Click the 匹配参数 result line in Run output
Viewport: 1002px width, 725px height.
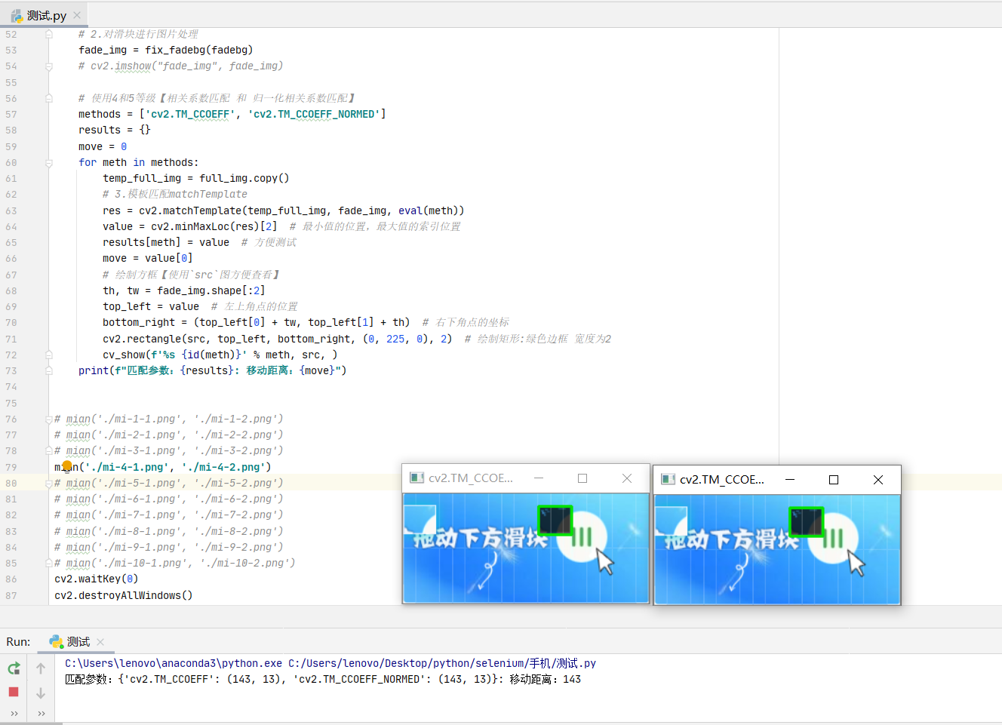pos(323,679)
